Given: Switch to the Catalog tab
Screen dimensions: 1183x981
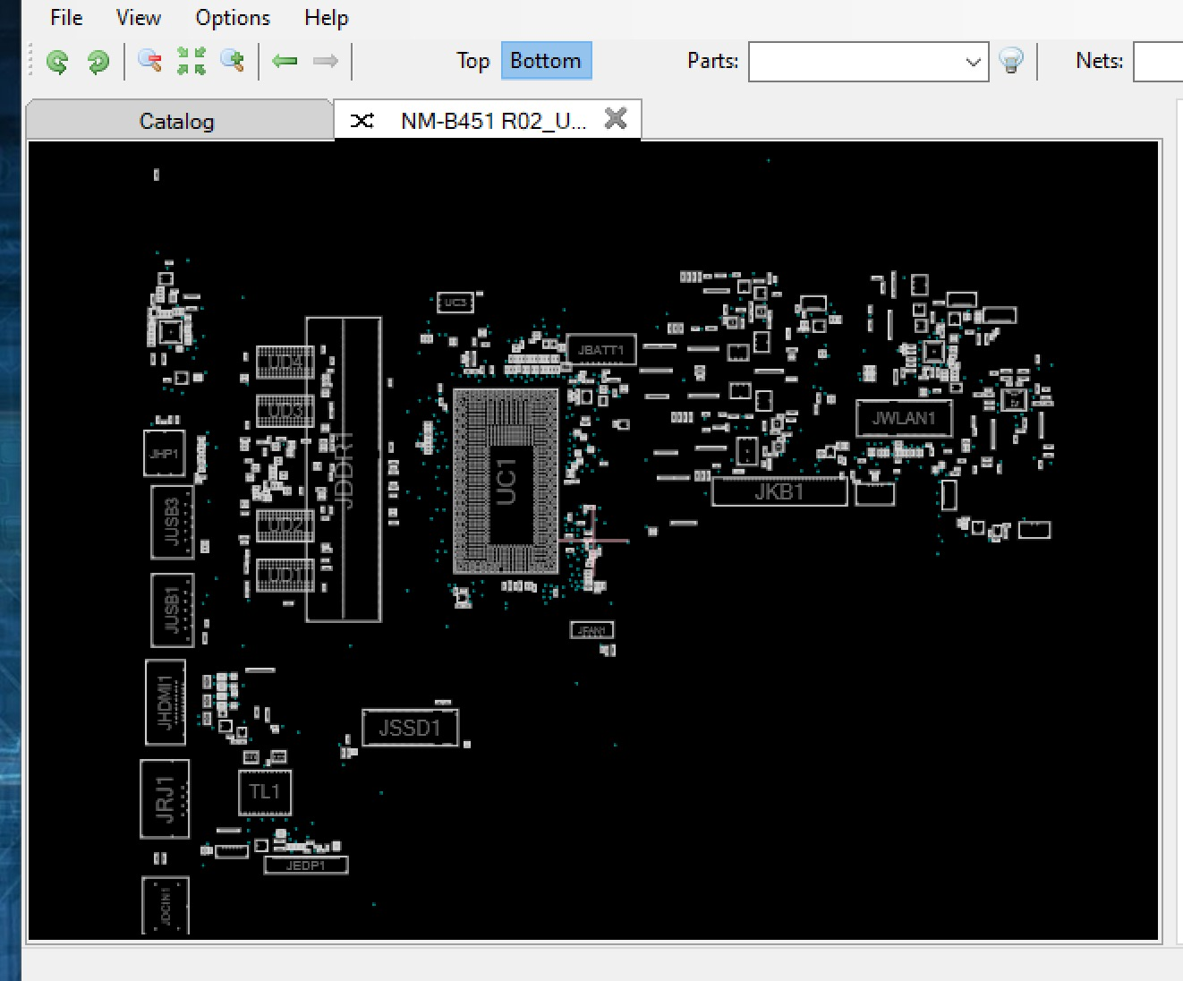Looking at the screenshot, I should point(177,122).
